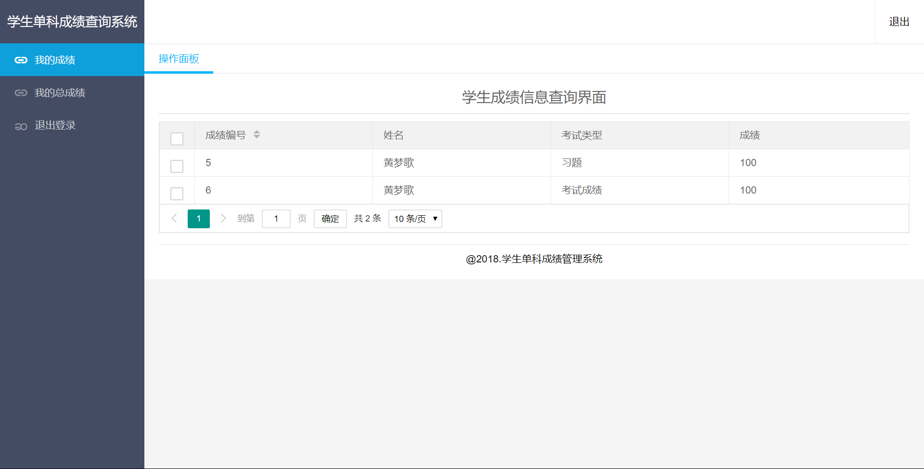Open the 10 条/页 page size dropdown

click(x=415, y=219)
